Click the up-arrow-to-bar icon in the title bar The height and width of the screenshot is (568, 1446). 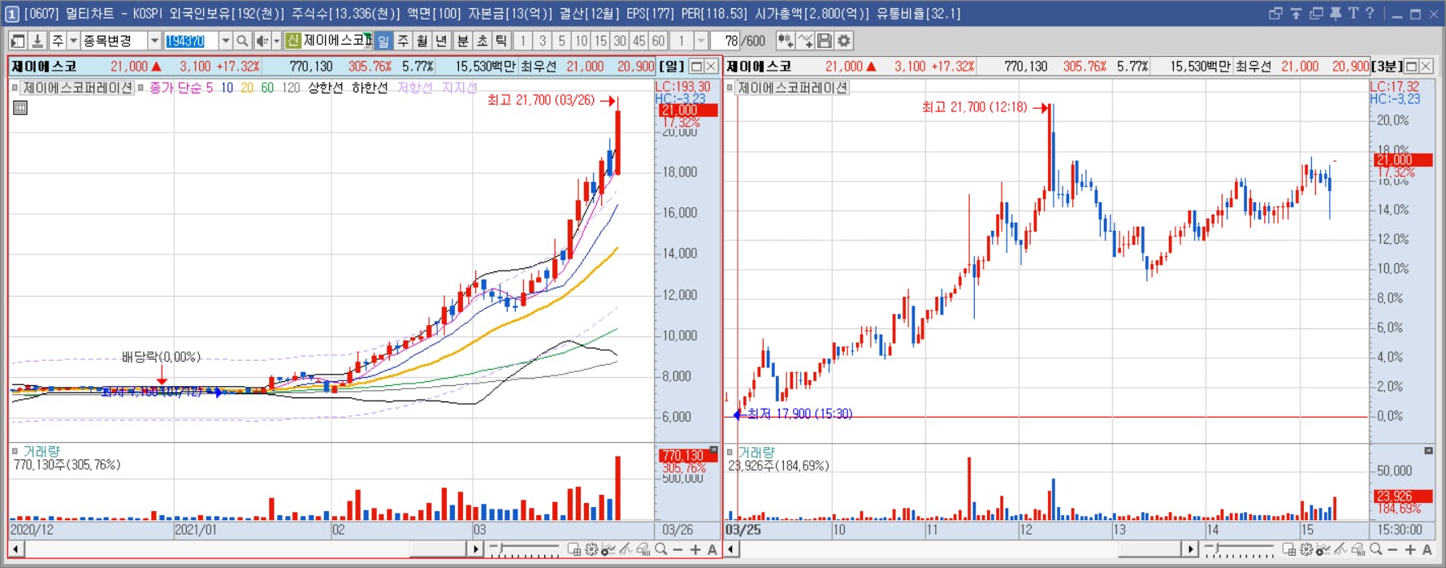click(1296, 13)
